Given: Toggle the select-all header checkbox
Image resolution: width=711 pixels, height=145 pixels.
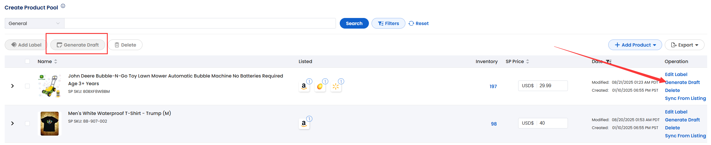Looking at the screenshot, I should [27, 61].
